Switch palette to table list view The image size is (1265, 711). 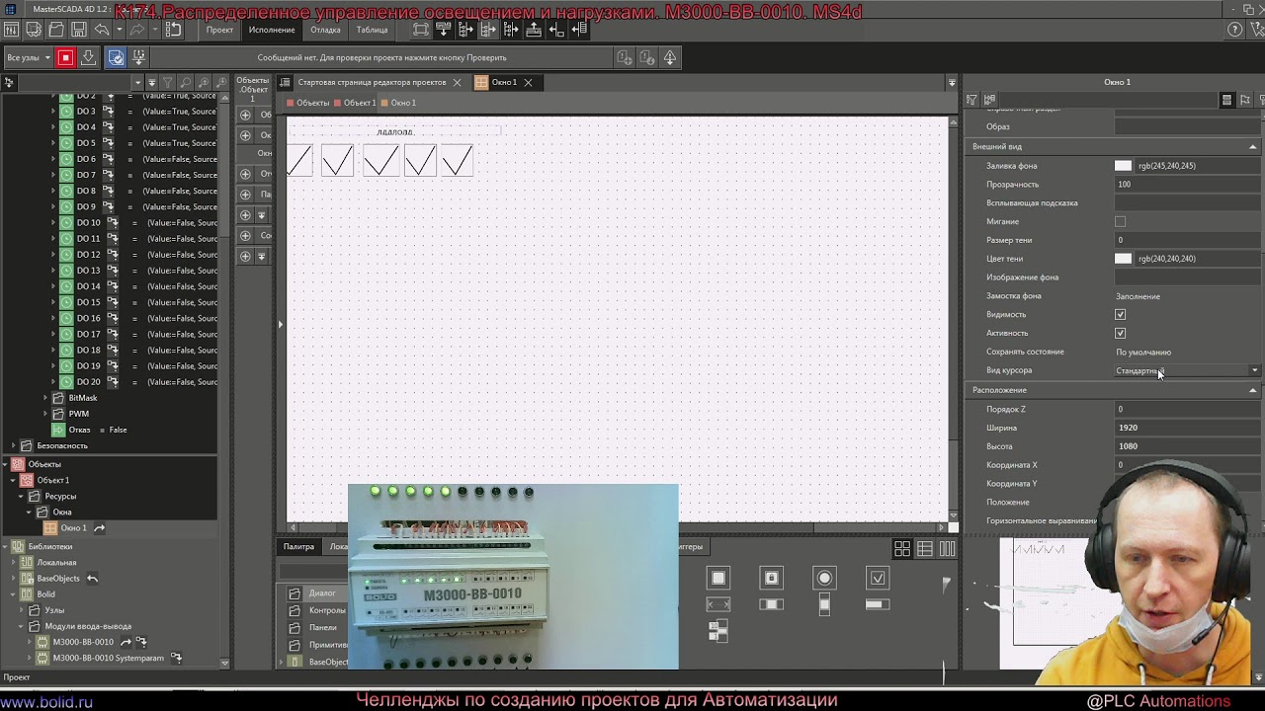[925, 549]
